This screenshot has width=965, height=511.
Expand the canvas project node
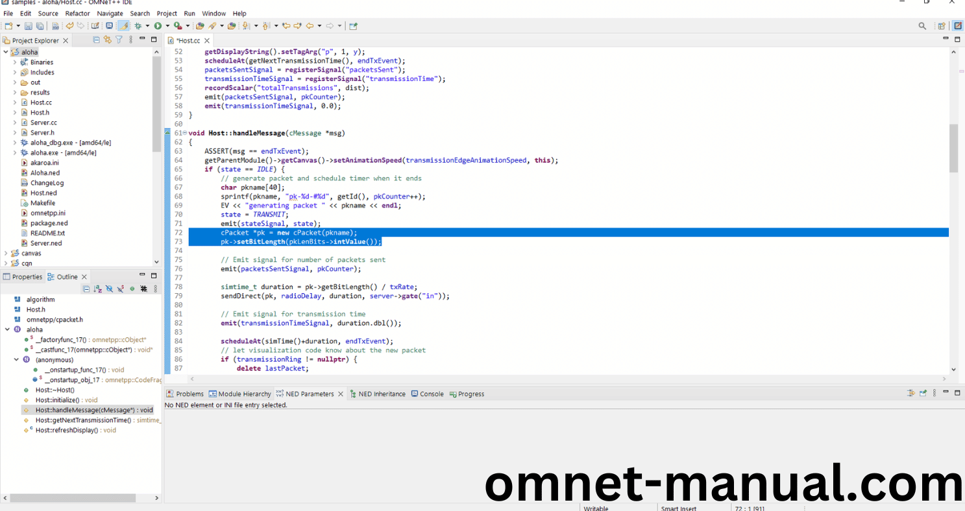(x=6, y=253)
